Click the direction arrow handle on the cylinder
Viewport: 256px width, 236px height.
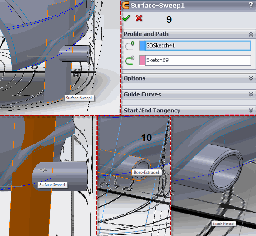click(x=42, y=170)
